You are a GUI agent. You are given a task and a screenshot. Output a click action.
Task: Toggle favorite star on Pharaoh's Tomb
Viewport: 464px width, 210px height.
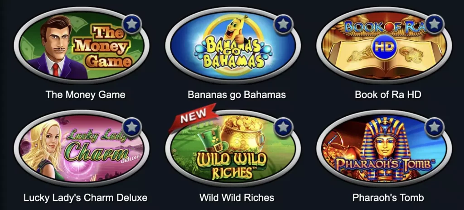(x=434, y=127)
